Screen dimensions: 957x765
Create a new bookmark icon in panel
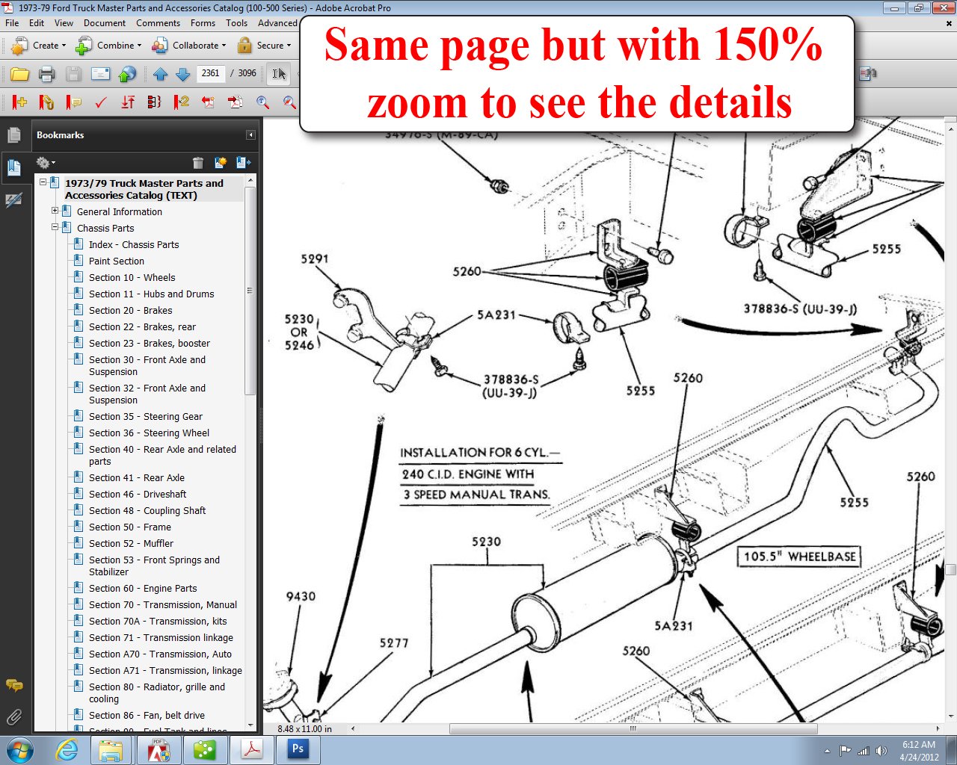(x=221, y=163)
